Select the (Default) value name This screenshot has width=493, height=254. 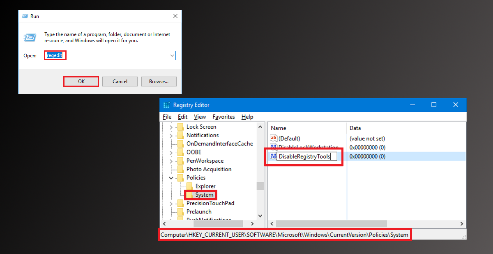coord(289,138)
